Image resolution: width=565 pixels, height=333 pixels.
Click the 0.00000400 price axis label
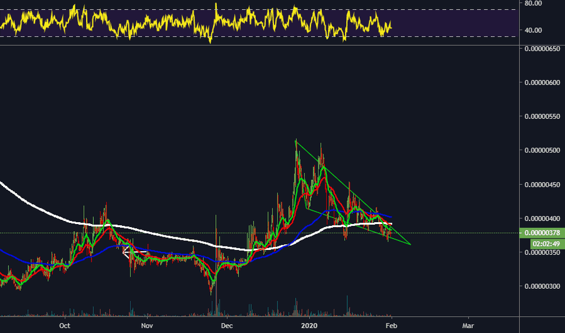[542, 219]
